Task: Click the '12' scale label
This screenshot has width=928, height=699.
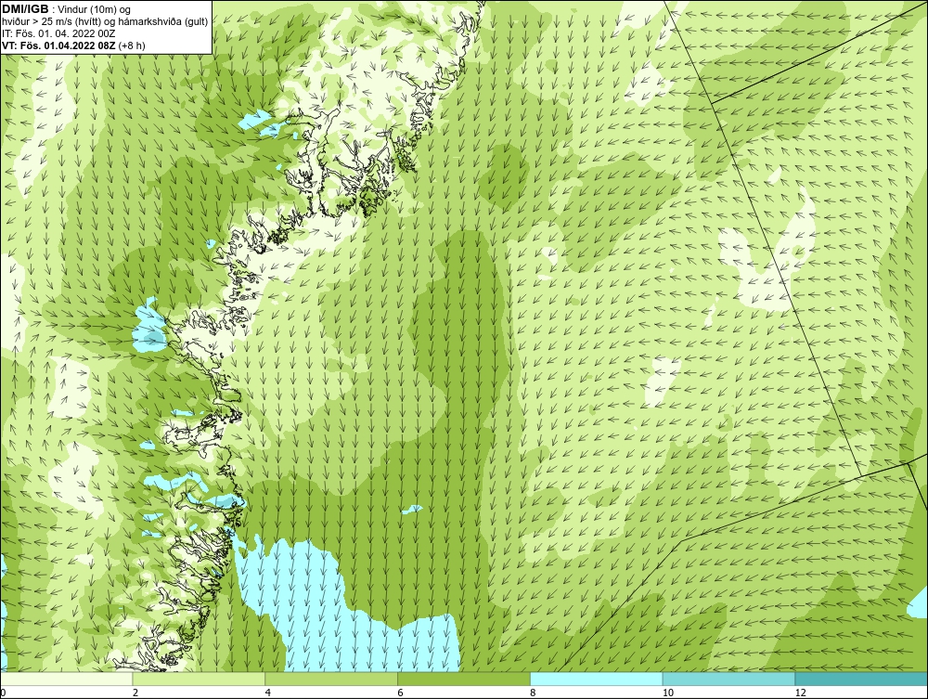Action: pyautogui.click(x=800, y=693)
